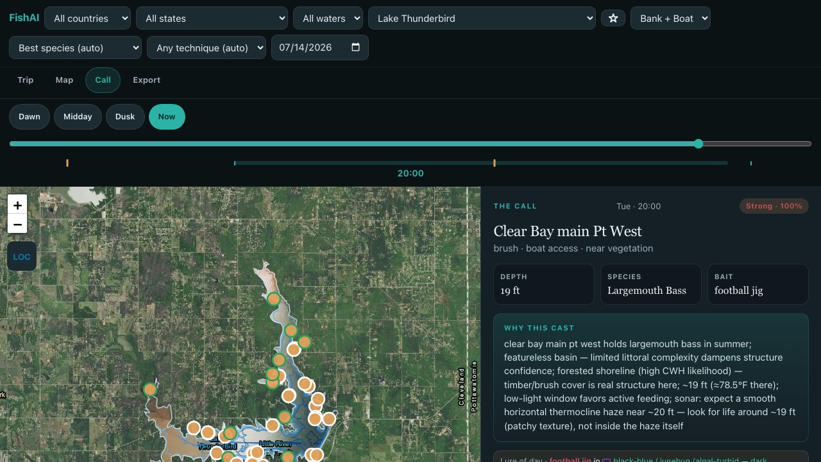
Task: Open the Export tab
Action: point(147,80)
